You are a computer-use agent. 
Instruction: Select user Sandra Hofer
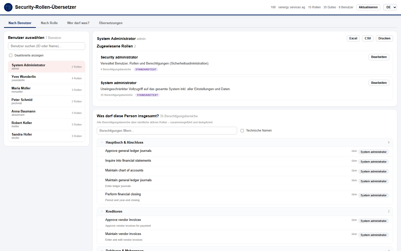[47, 136]
